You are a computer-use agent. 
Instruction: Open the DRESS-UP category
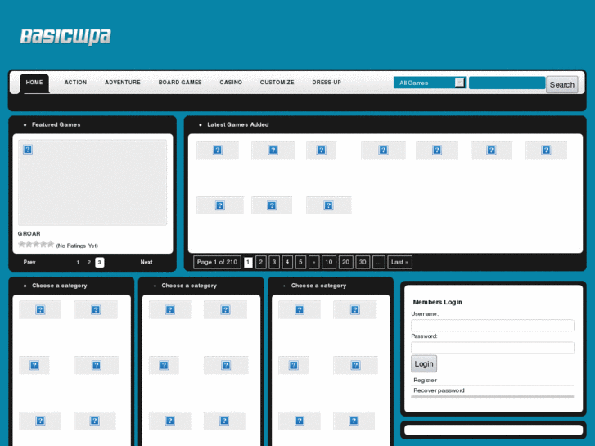pos(327,83)
